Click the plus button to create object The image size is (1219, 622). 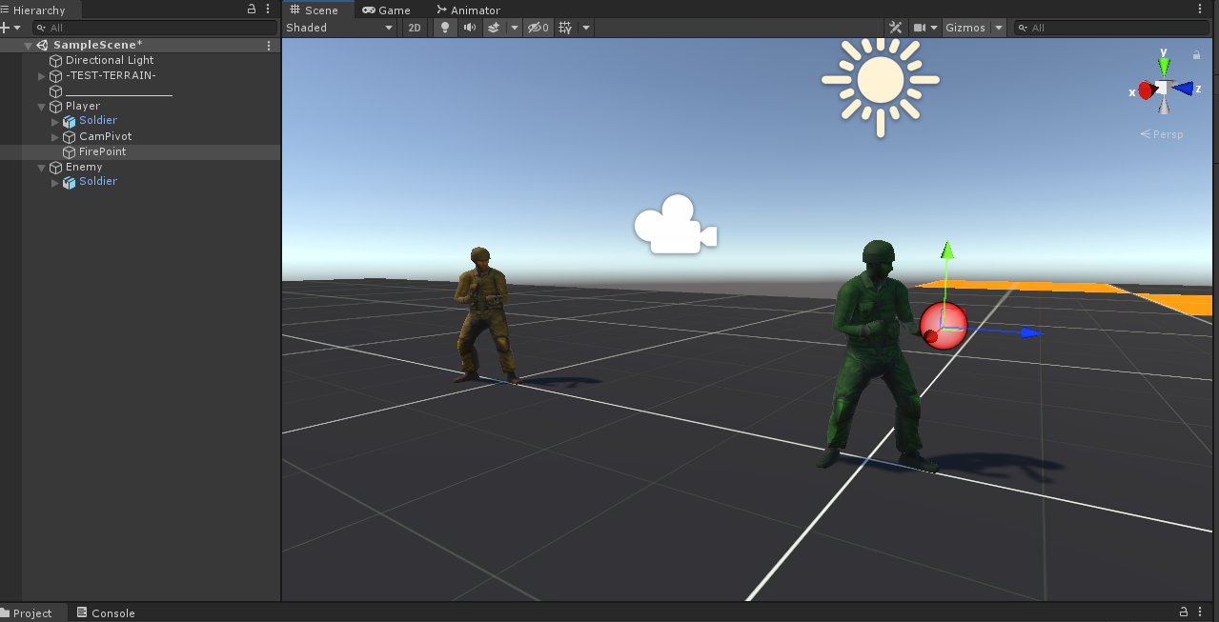[6, 28]
